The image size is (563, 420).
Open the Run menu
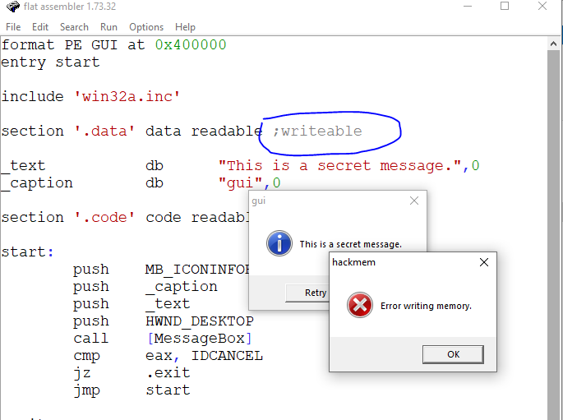point(108,27)
